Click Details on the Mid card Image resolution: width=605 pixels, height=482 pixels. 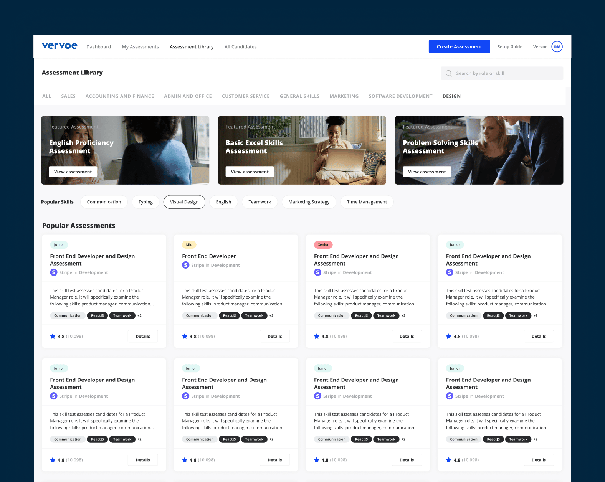[x=275, y=336]
